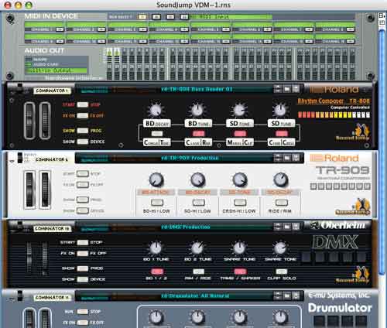Toggle the Conga/Tom switch on TR-808
Viewport: 387px width, 328px height.
coord(157,134)
